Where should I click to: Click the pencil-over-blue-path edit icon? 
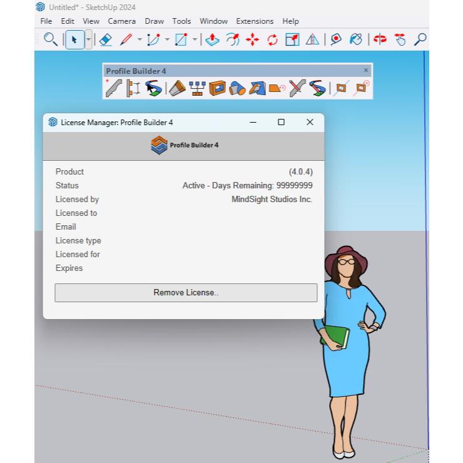tap(317, 88)
